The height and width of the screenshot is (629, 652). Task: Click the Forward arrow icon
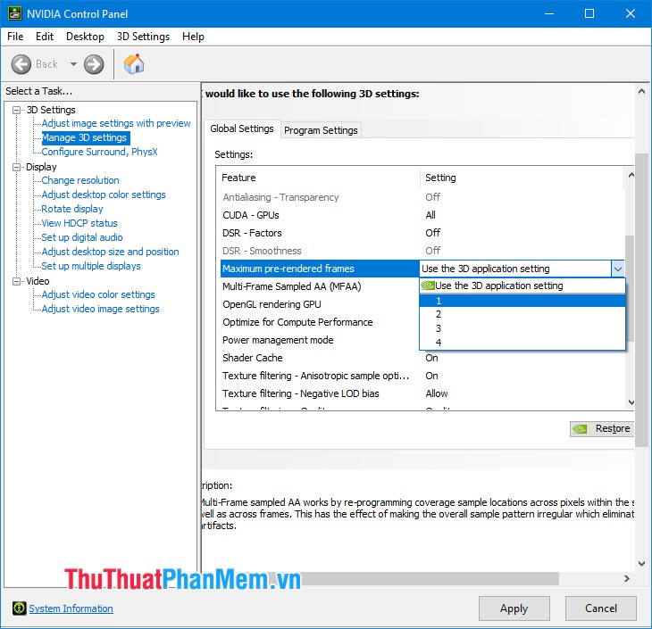point(94,64)
